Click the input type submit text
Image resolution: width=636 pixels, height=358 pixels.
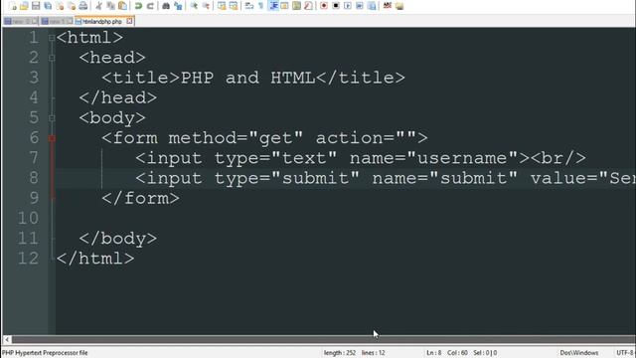click(x=247, y=178)
